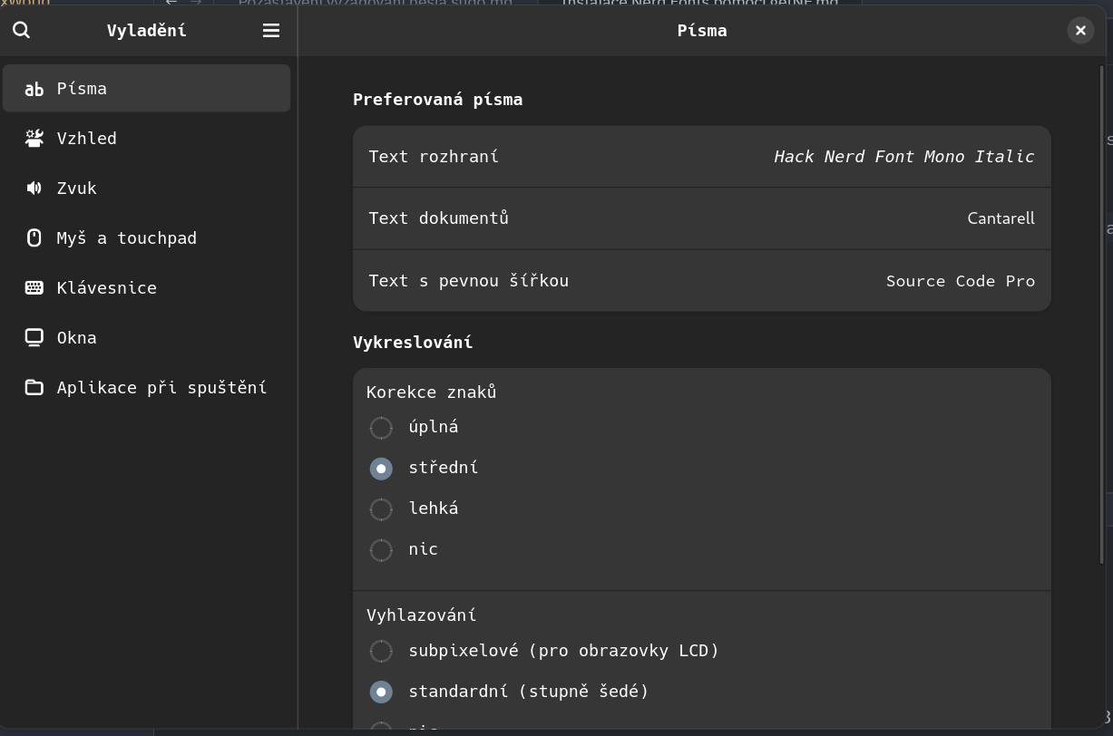Click the Vzhled appearance icon
This screenshot has width=1113, height=736.
click(x=34, y=138)
